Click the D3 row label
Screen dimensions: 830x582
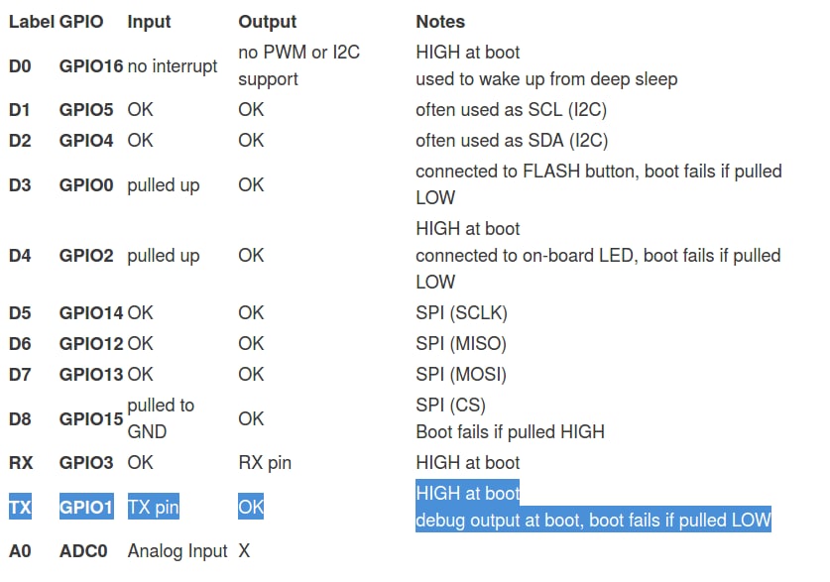pyautogui.click(x=20, y=184)
